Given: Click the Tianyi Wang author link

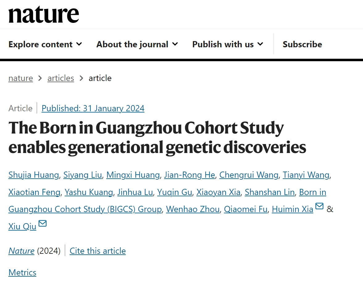Looking at the screenshot, I should pyautogui.click(x=306, y=175).
